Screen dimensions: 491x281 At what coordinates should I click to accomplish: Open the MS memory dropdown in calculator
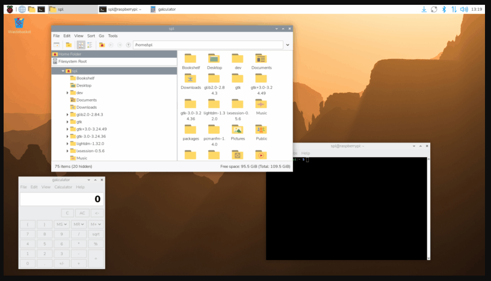coord(61,224)
